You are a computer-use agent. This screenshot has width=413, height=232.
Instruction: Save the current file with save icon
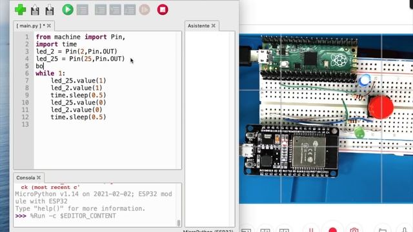(50, 10)
